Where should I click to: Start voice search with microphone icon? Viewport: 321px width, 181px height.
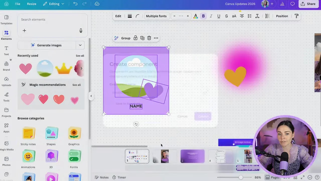[x=81, y=30]
